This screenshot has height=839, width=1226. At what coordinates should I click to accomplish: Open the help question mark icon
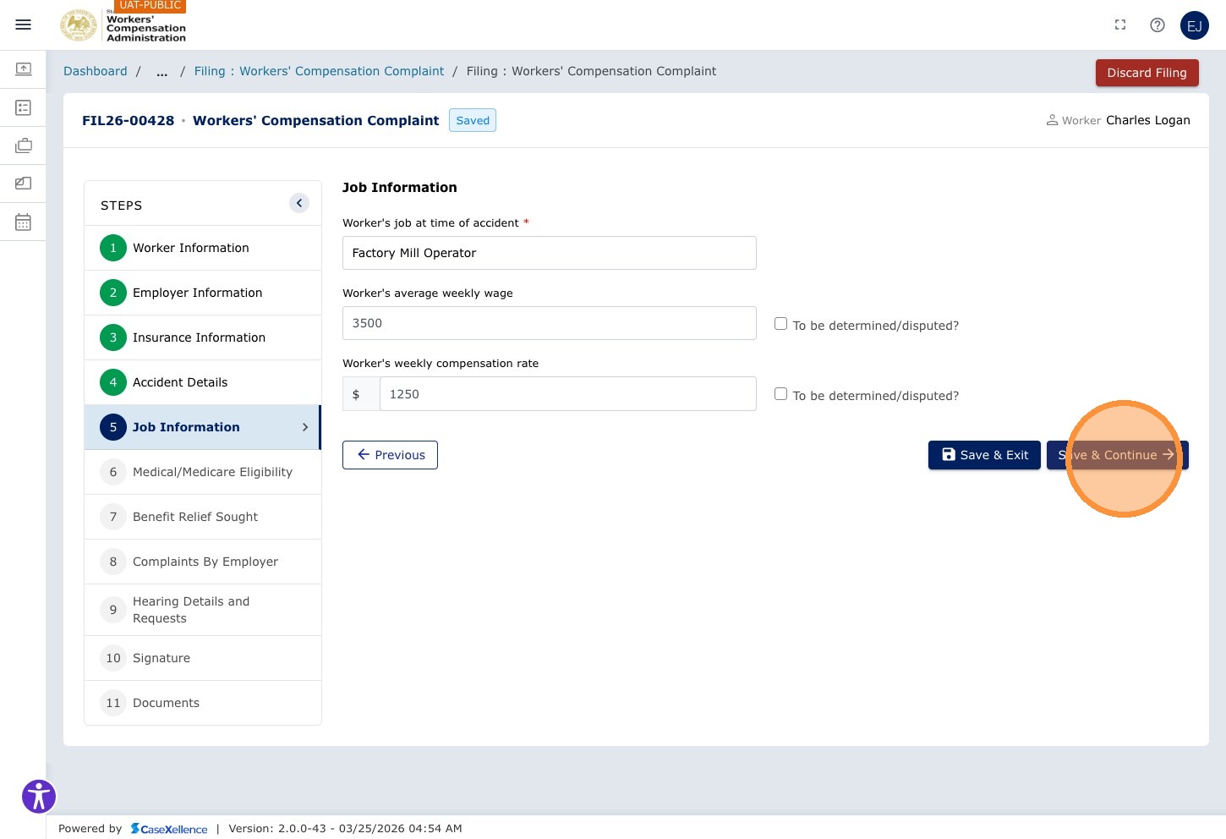point(1158,25)
